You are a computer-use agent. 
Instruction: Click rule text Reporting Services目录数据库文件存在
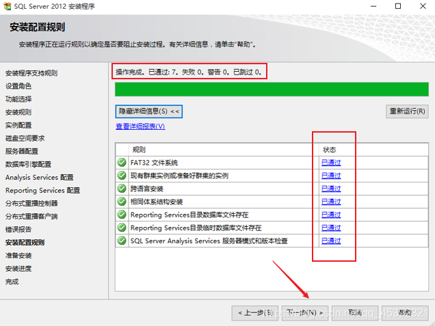point(189,215)
